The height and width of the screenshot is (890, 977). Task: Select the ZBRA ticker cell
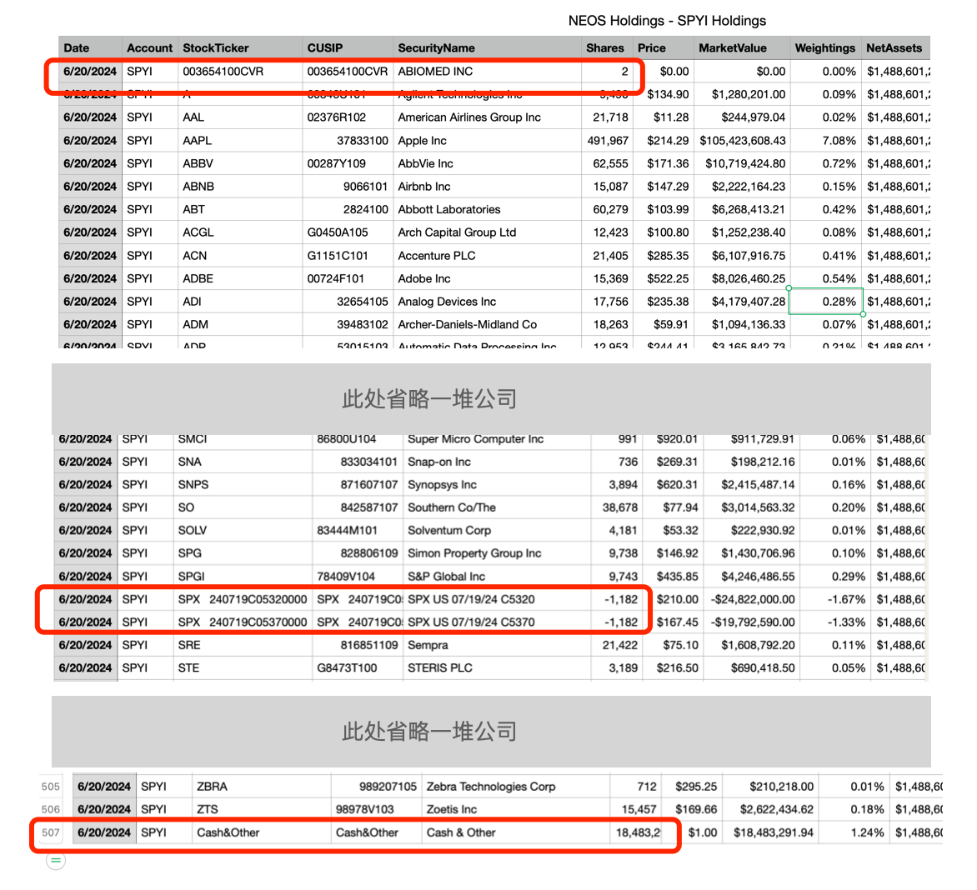(261, 787)
